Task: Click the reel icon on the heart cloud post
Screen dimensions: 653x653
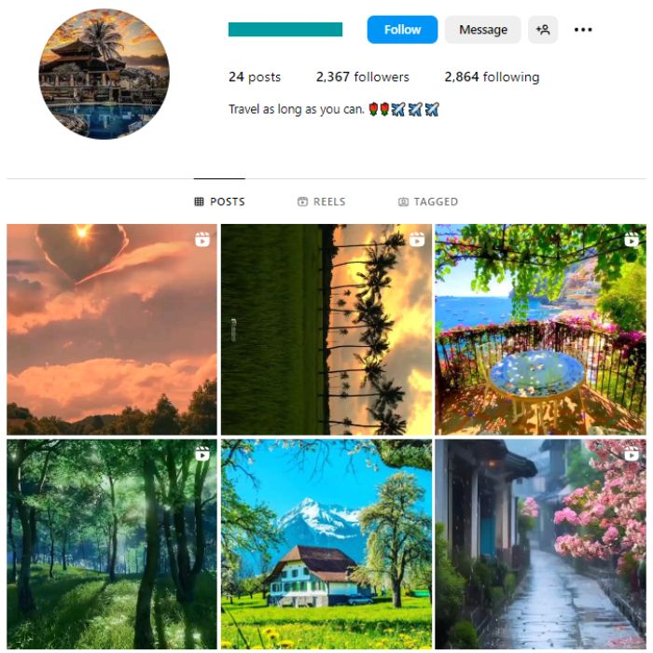Action: click(x=202, y=240)
